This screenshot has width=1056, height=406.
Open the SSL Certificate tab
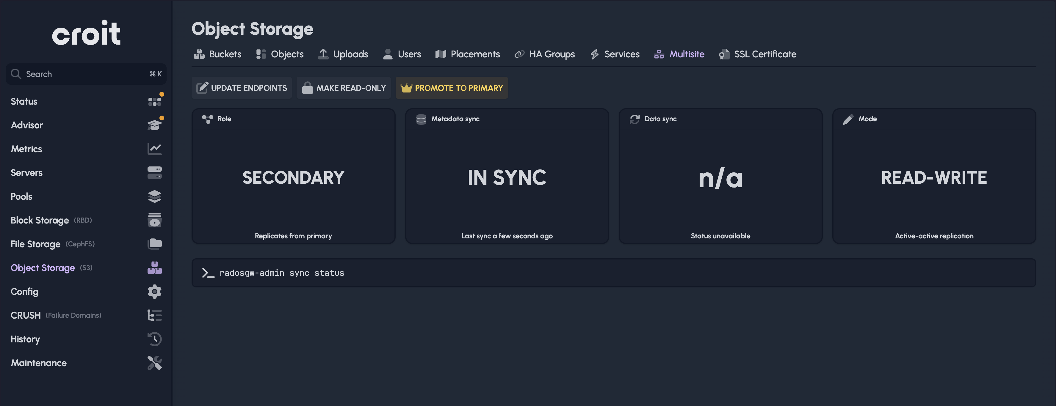click(x=758, y=54)
